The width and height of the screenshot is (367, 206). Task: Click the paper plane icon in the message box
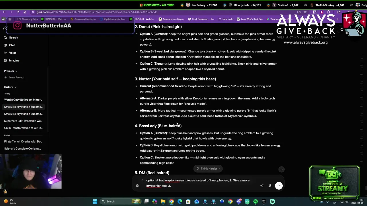pyautogui.click(x=262, y=186)
